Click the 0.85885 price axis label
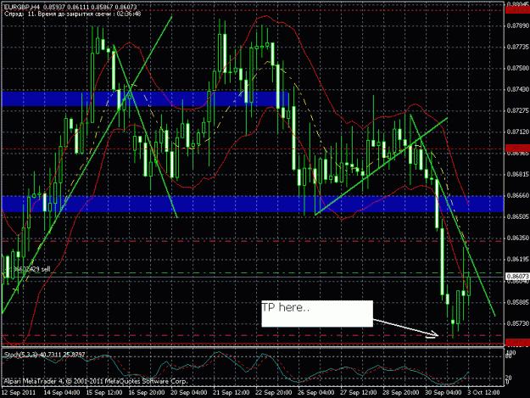The image size is (530, 398). pyautogui.click(x=517, y=301)
